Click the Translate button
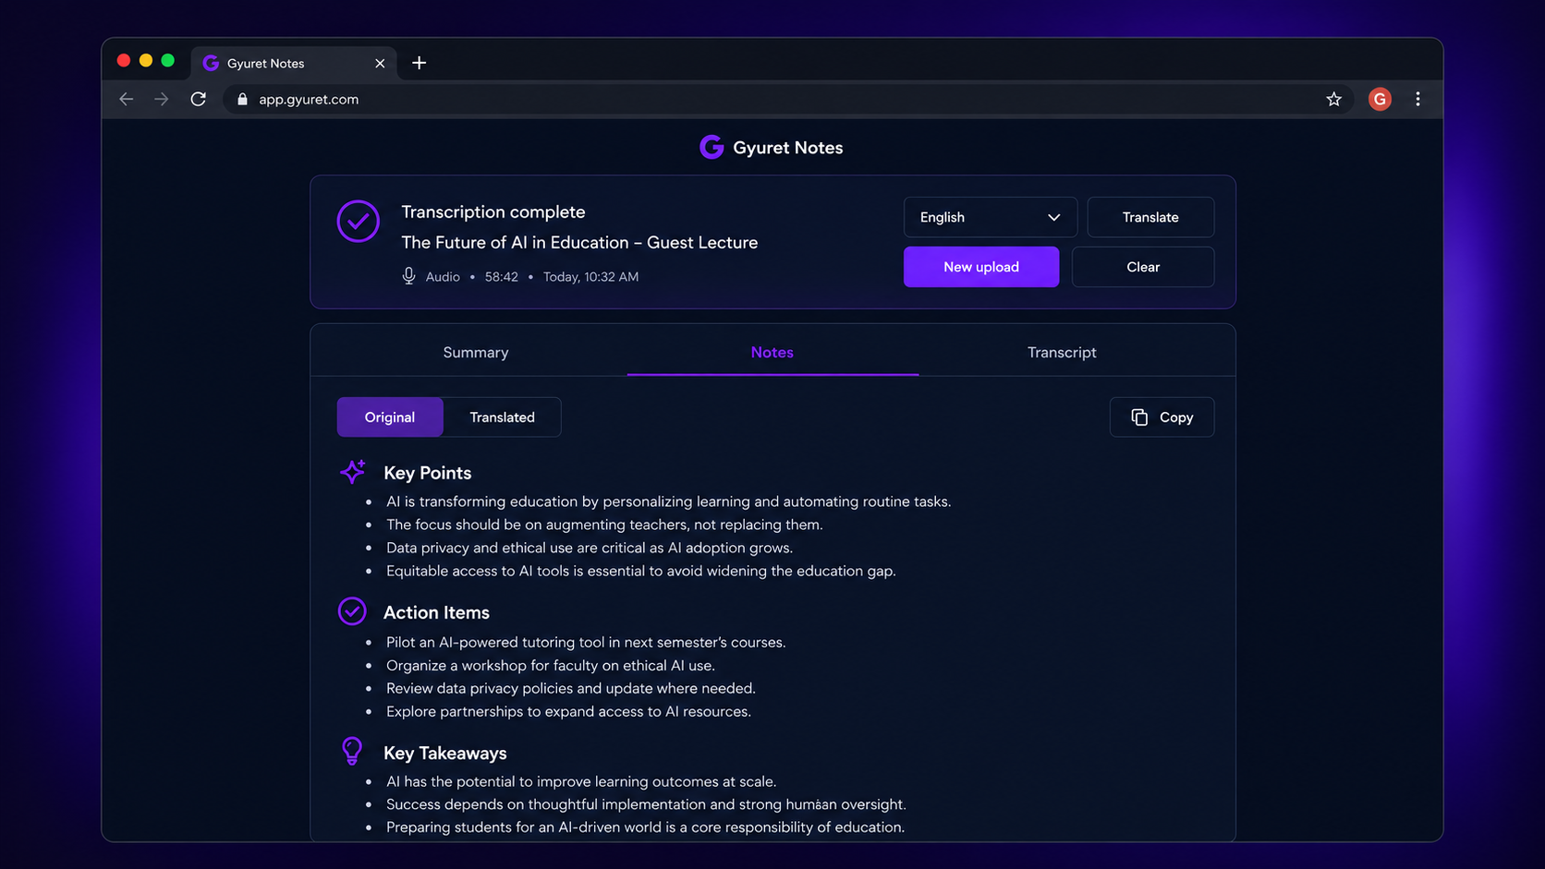This screenshot has height=869, width=1545. [x=1150, y=217]
